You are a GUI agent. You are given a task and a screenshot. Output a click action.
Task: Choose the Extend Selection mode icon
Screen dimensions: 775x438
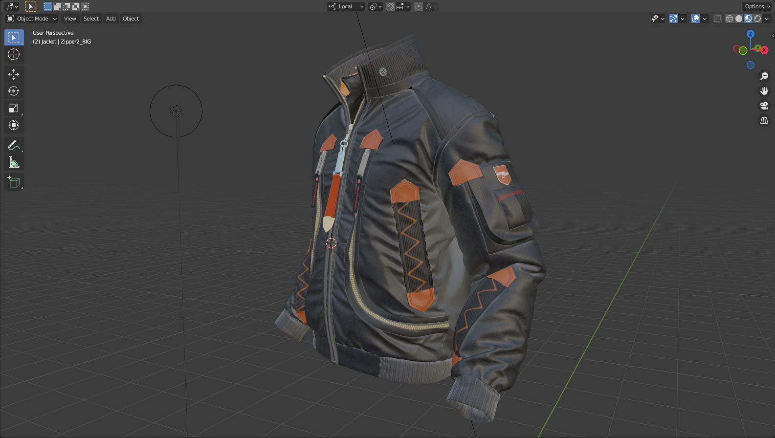point(57,6)
